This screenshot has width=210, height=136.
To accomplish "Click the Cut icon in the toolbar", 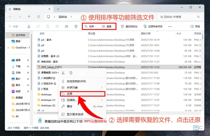I will (29, 26).
